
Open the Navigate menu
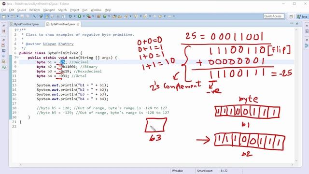pyautogui.click(x=49, y=10)
